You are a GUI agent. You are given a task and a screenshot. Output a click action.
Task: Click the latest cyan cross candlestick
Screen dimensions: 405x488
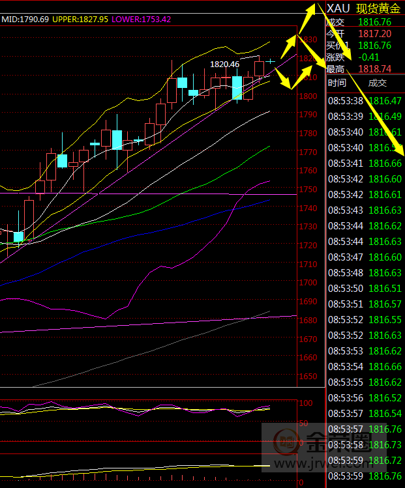pyautogui.click(x=270, y=61)
